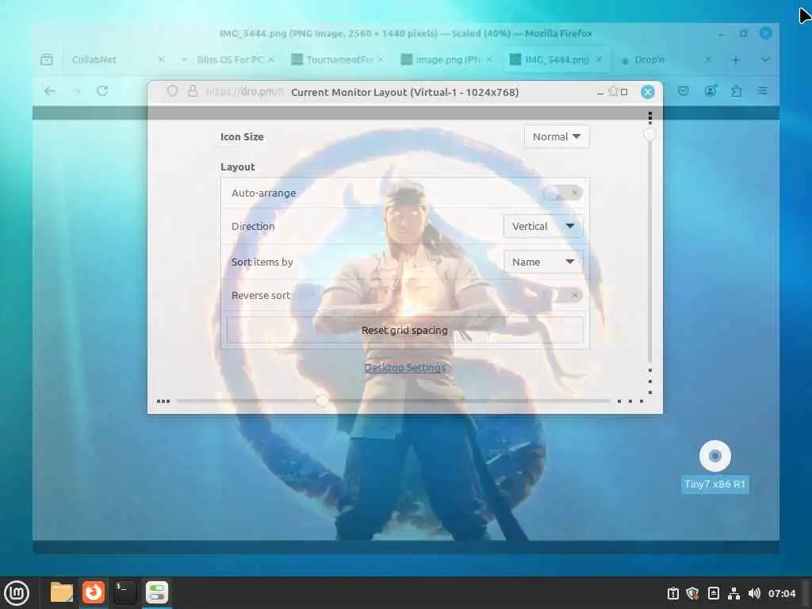Switch to the CollabNet tab in Firefox
The height and width of the screenshot is (609, 812).
(117, 59)
